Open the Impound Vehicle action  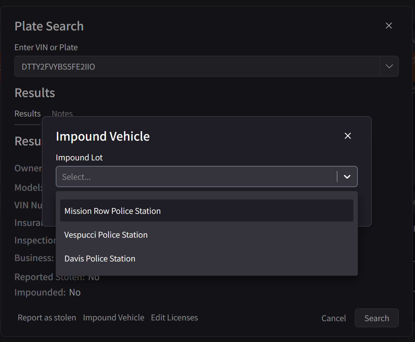pos(114,317)
